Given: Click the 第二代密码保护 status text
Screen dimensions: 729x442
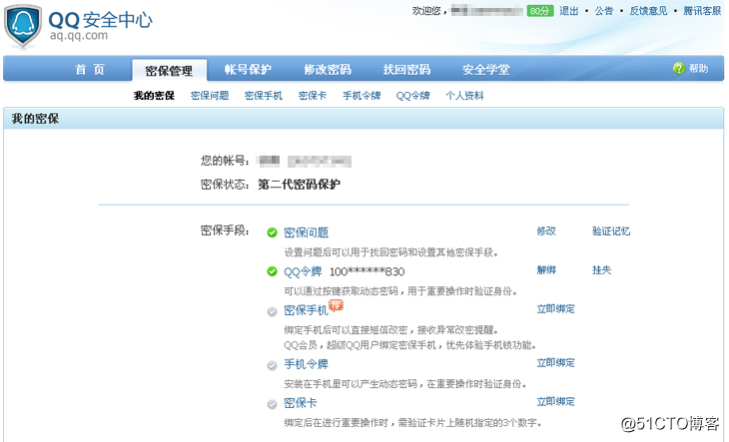Looking at the screenshot, I should (299, 185).
